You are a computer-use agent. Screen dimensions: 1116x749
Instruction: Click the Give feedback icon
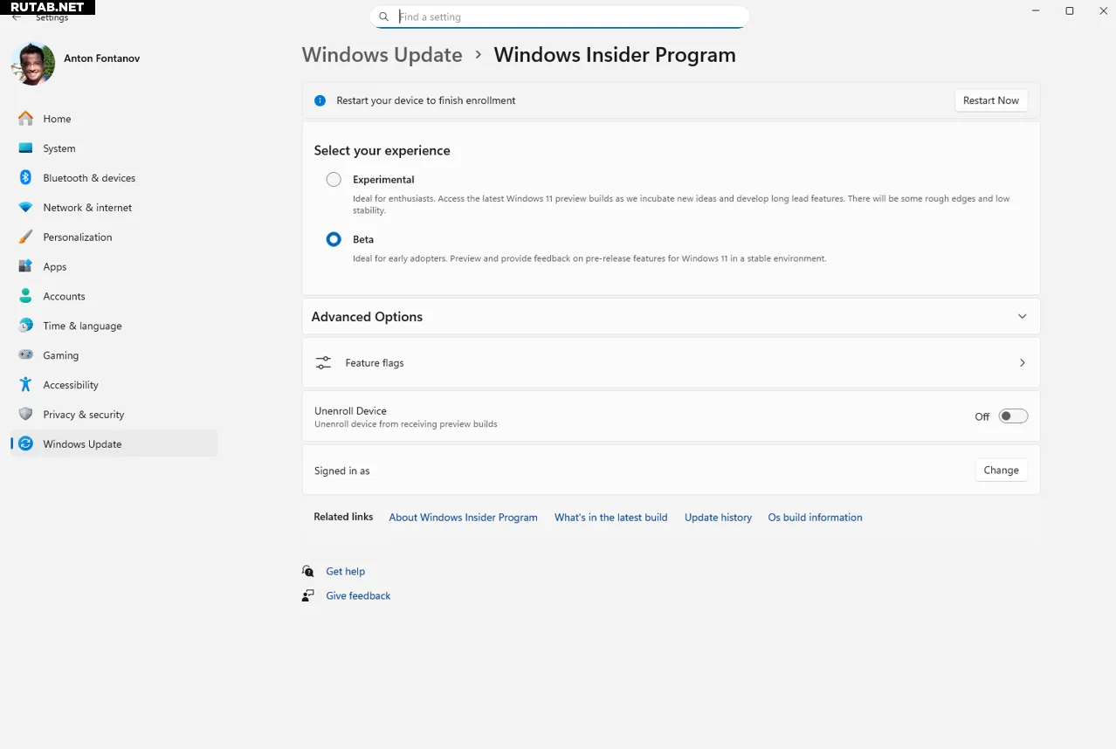point(308,595)
